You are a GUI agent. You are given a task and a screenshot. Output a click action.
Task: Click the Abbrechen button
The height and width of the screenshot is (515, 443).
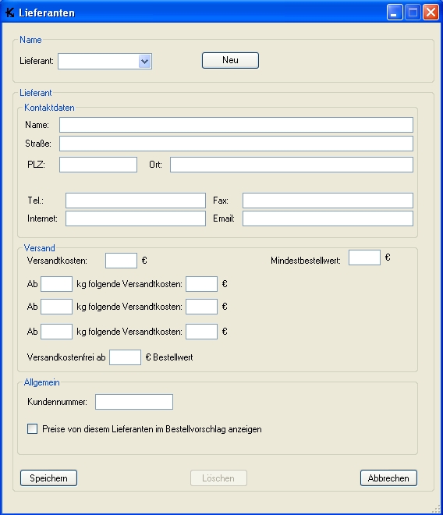coord(388,478)
